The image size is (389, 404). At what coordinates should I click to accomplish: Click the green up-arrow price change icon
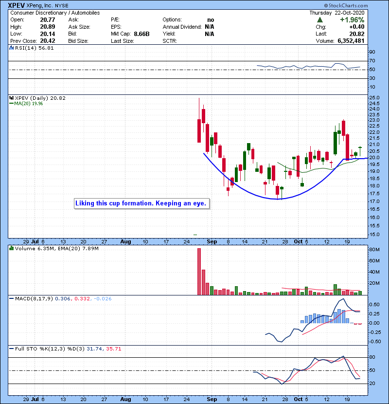(x=319, y=20)
